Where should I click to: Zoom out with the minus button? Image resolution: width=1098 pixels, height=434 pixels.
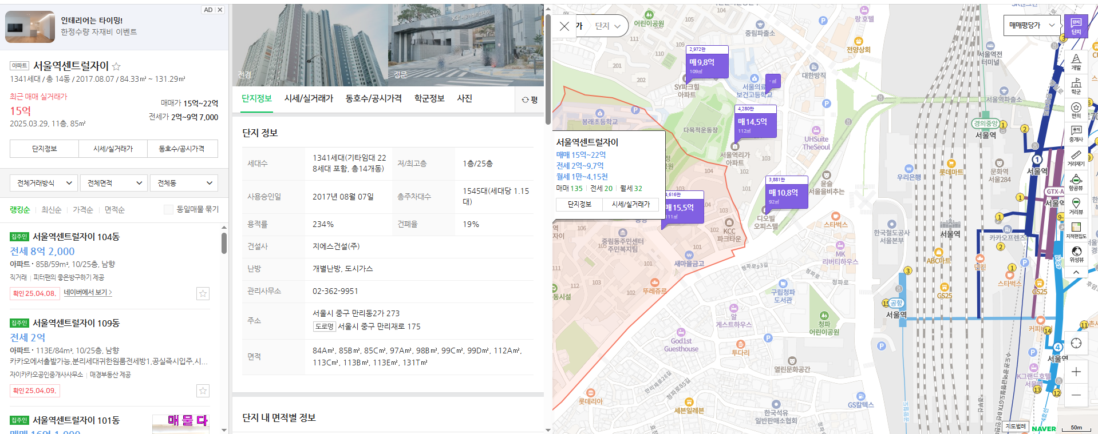coord(1076,395)
